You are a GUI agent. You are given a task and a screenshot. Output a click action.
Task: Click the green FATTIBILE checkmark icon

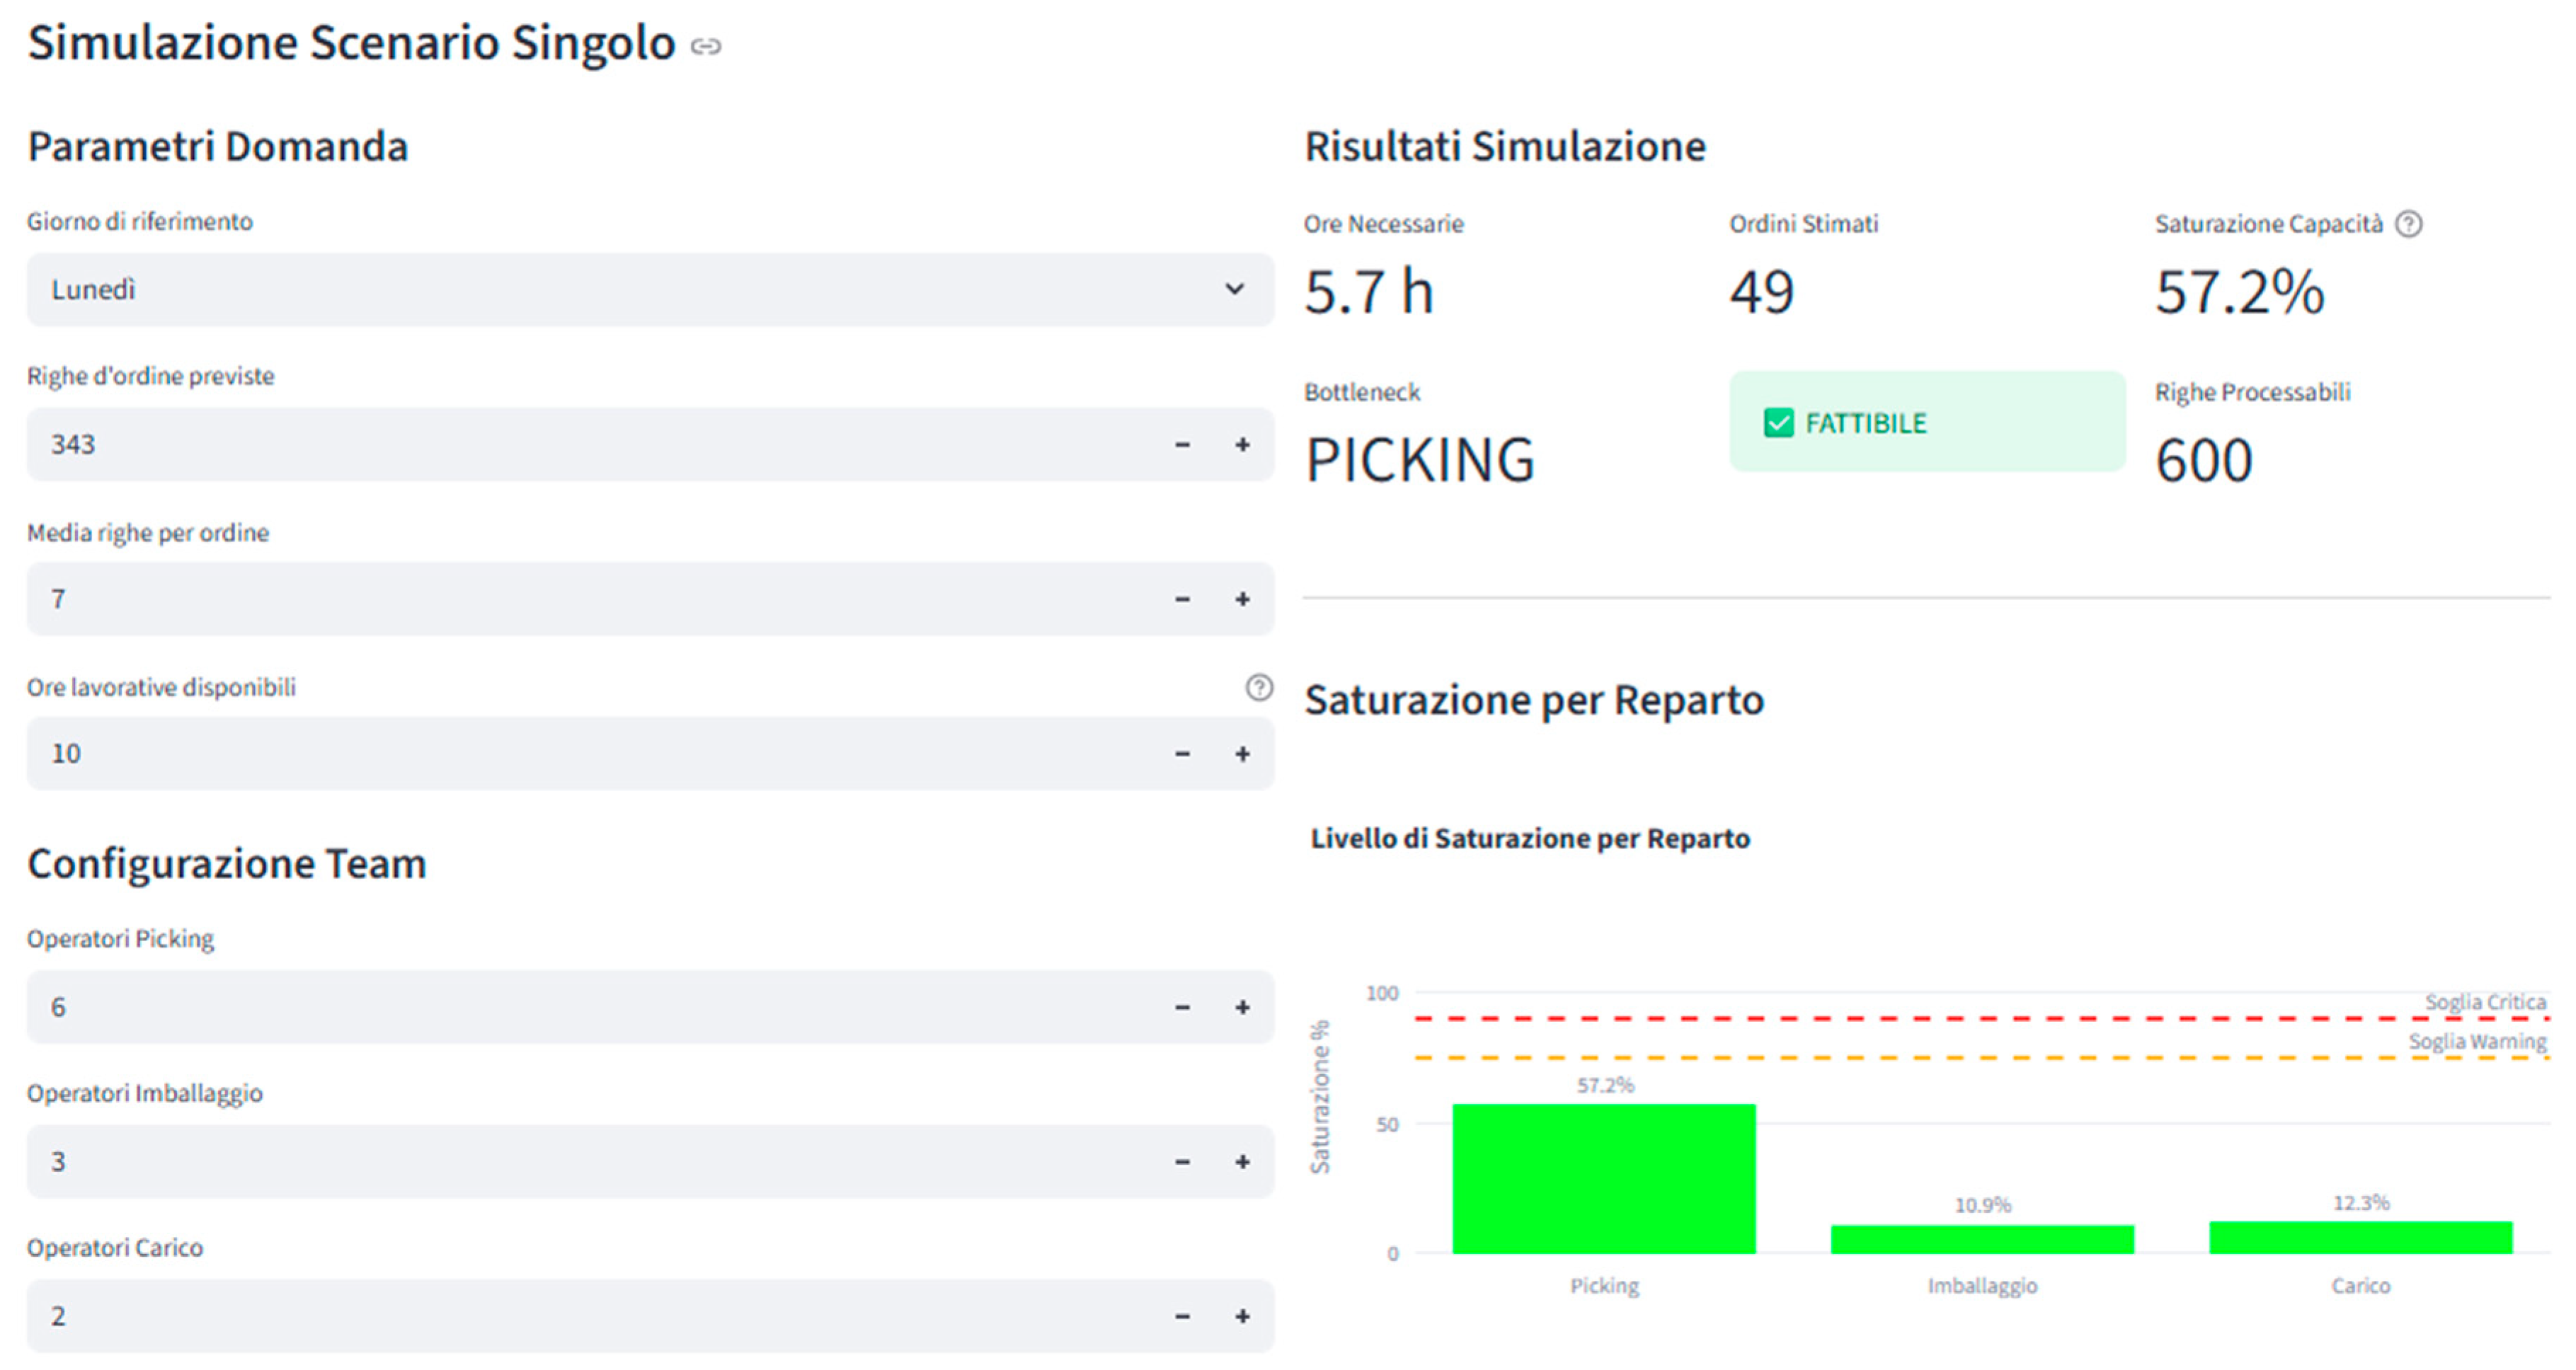(x=1778, y=423)
